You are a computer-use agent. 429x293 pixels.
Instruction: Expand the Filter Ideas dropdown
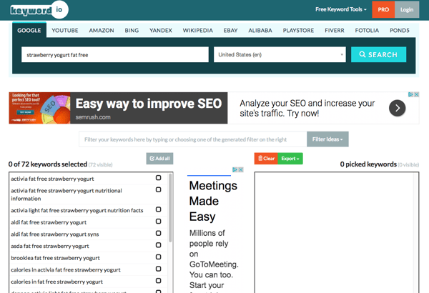click(329, 139)
